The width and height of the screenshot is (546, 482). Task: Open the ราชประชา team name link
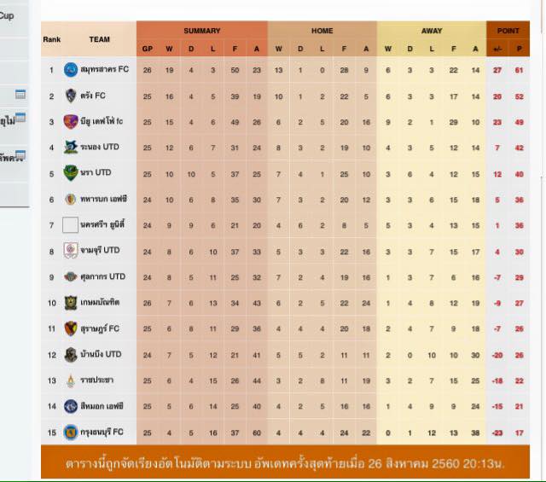click(96, 380)
